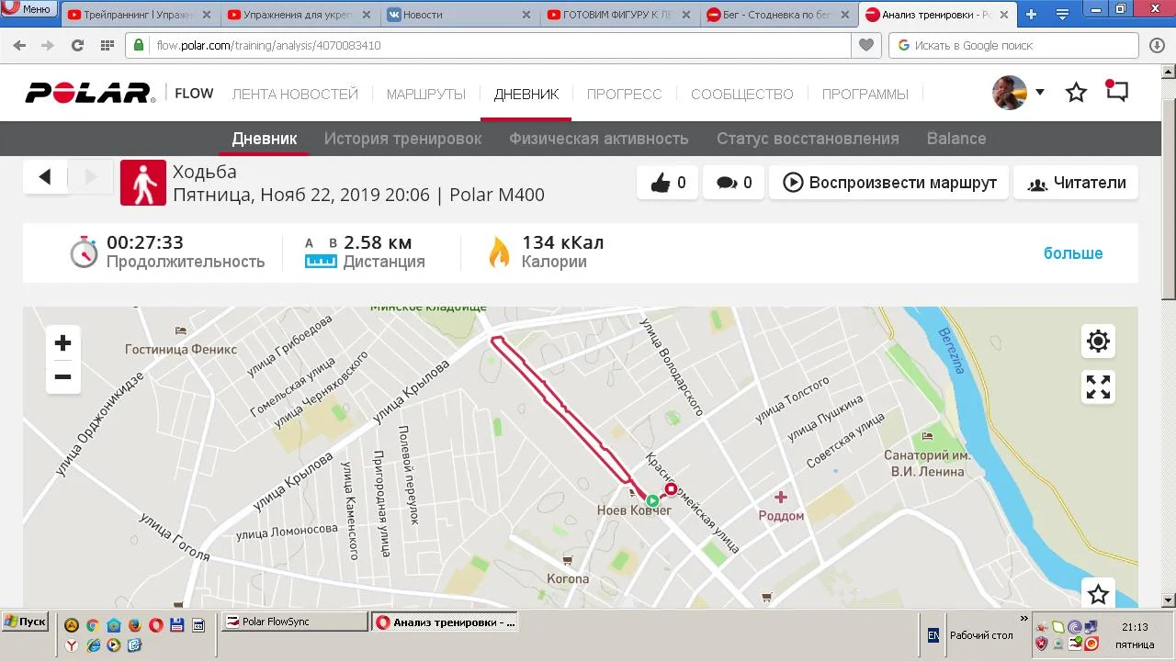Open the Speed Dial grid

point(107,45)
